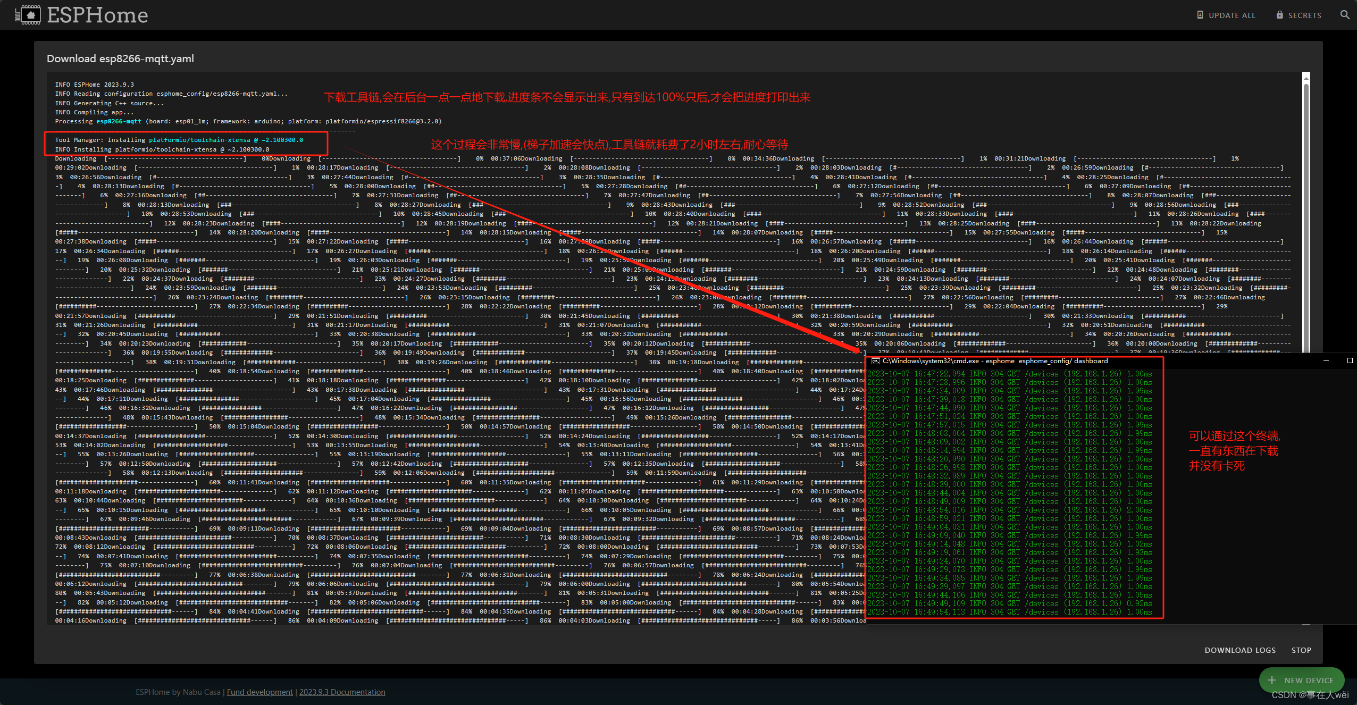The height and width of the screenshot is (705, 1357).
Task: Open 2023.9.3 Documentation link
Action: pos(342,692)
